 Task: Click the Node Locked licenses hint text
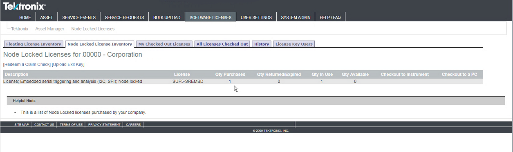[83, 112]
